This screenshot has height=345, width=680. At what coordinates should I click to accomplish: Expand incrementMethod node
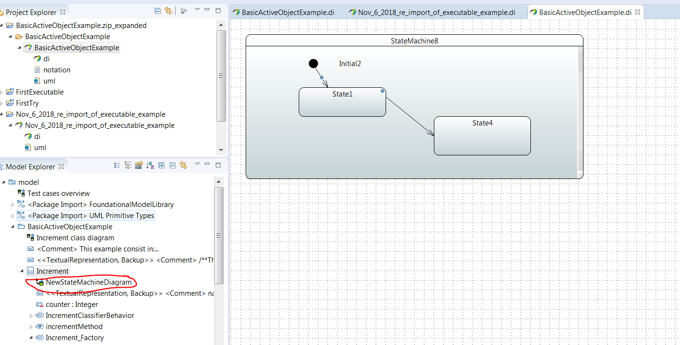click(x=31, y=327)
